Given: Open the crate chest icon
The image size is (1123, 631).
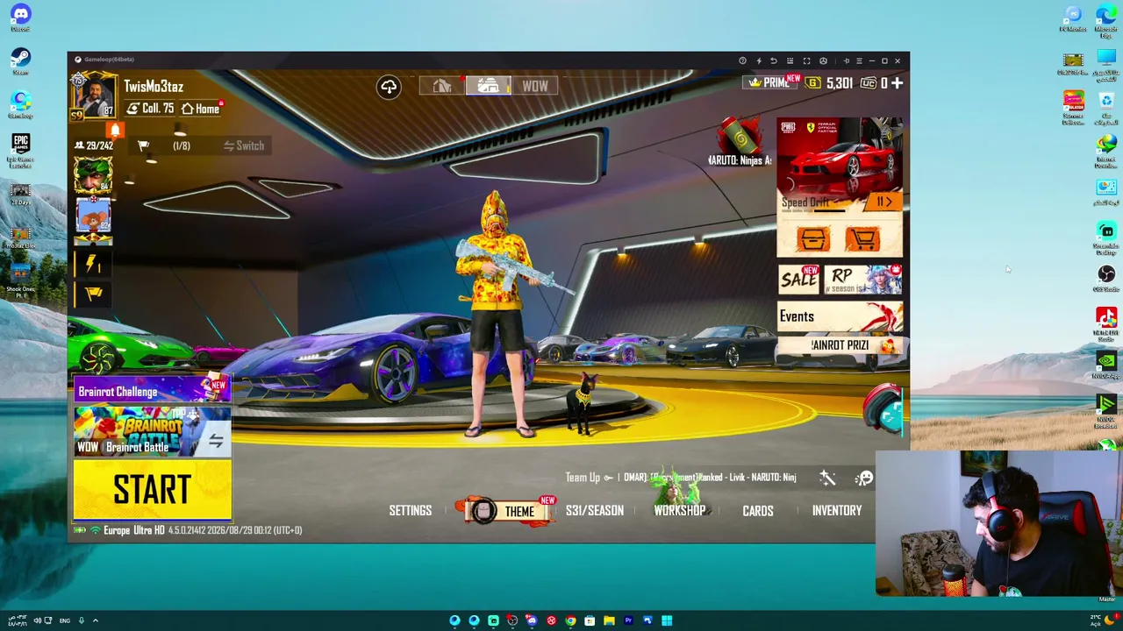Looking at the screenshot, I should coord(812,238).
